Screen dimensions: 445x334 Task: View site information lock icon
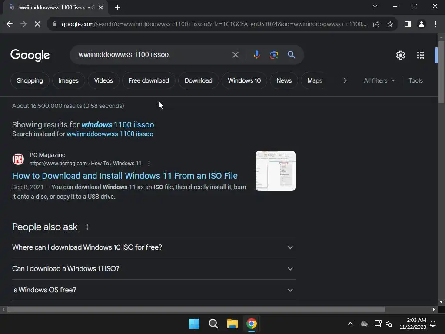pos(55,24)
